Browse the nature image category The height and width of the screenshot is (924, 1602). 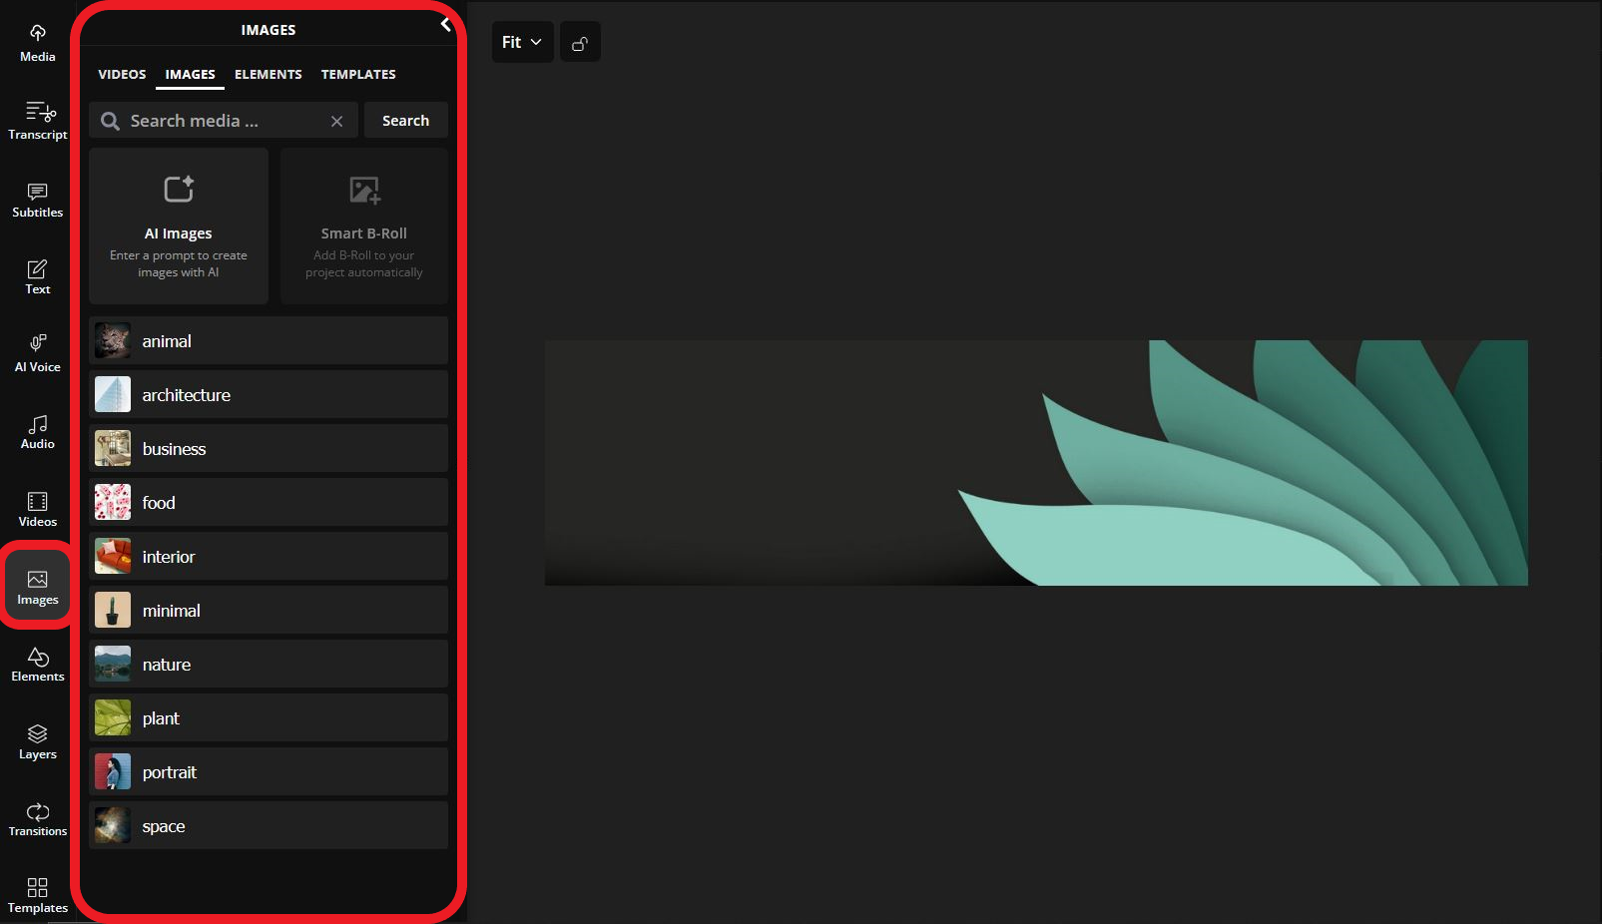[267, 664]
